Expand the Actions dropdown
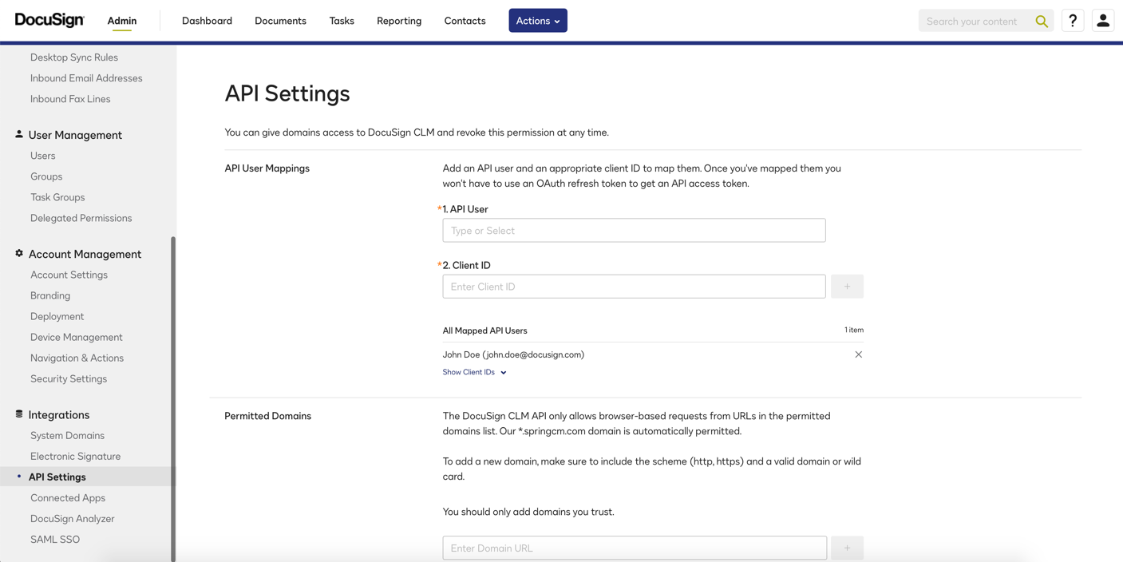This screenshot has width=1123, height=562. (537, 21)
